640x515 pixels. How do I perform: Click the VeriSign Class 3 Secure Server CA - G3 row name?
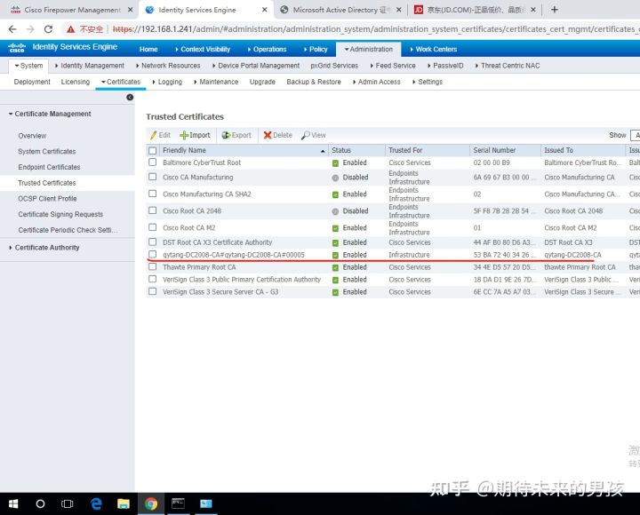[220, 292]
